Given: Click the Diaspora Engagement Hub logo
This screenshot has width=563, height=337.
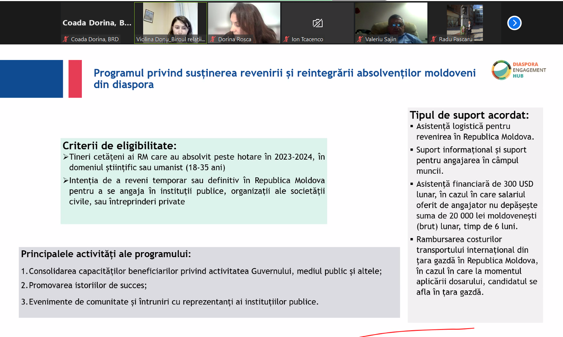Looking at the screenshot, I should pyautogui.click(x=518, y=70).
